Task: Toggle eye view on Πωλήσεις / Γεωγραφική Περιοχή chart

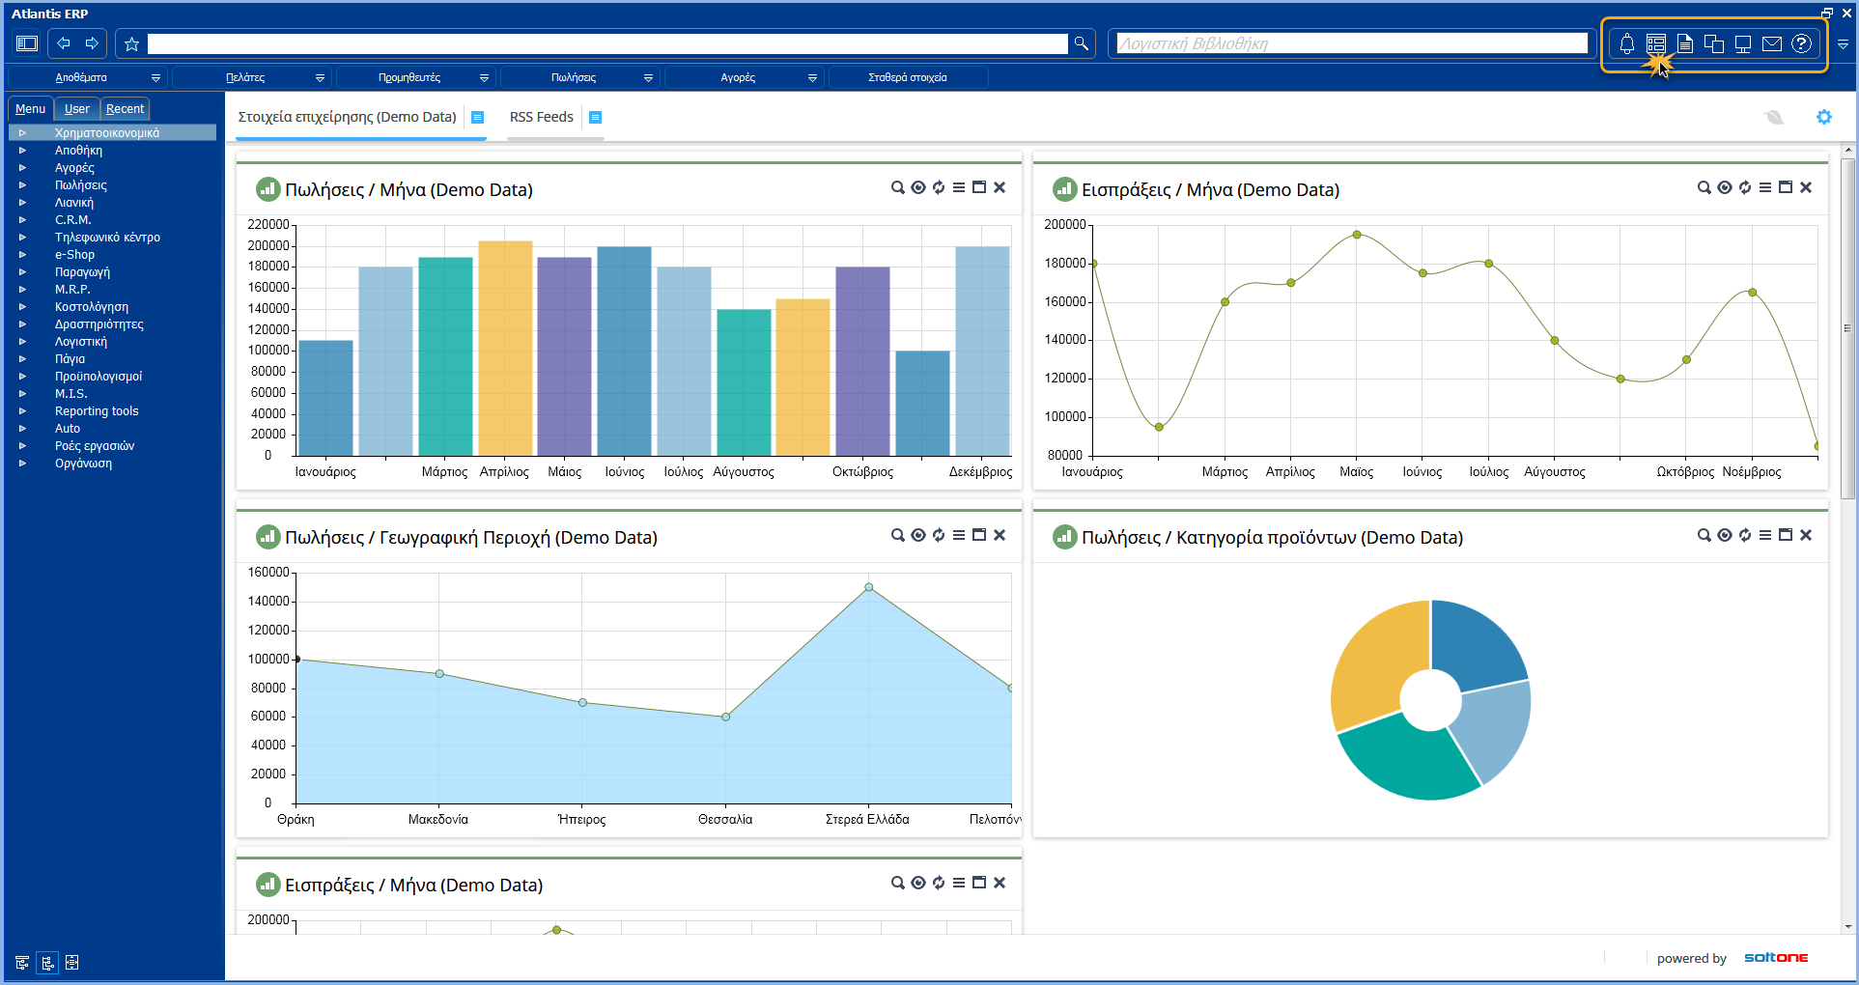Action: click(917, 535)
